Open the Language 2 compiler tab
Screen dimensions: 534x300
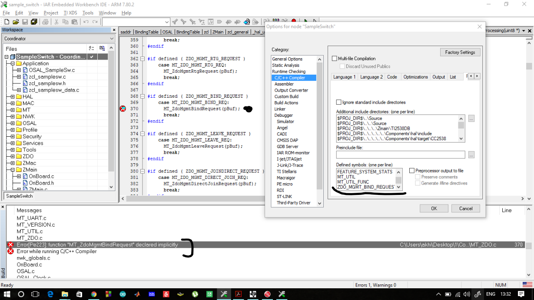click(371, 77)
